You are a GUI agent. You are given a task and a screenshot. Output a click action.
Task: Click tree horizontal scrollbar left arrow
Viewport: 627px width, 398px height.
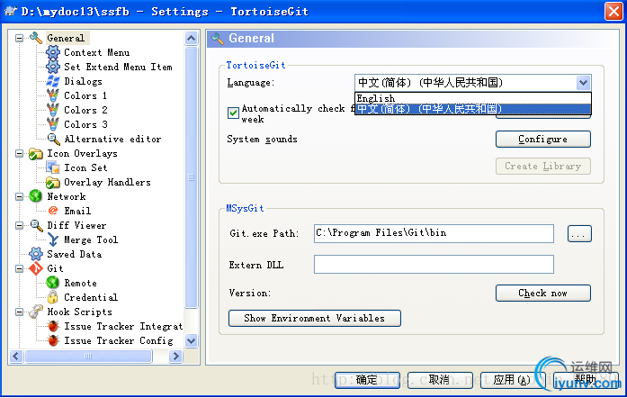point(16,356)
